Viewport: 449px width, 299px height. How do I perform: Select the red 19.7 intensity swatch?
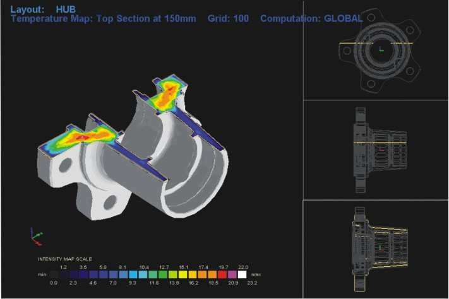tap(222, 275)
